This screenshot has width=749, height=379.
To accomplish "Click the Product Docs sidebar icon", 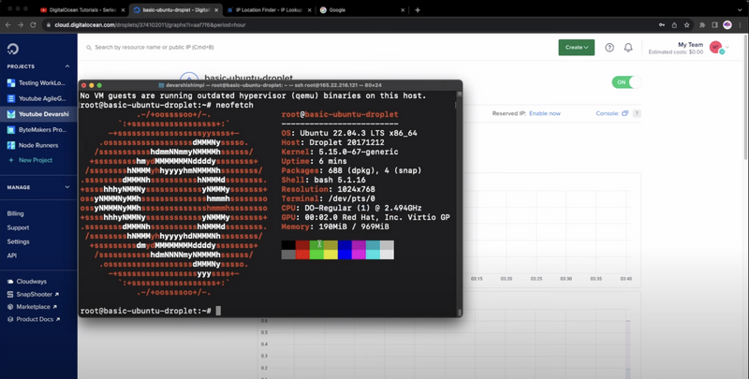I will (10, 319).
